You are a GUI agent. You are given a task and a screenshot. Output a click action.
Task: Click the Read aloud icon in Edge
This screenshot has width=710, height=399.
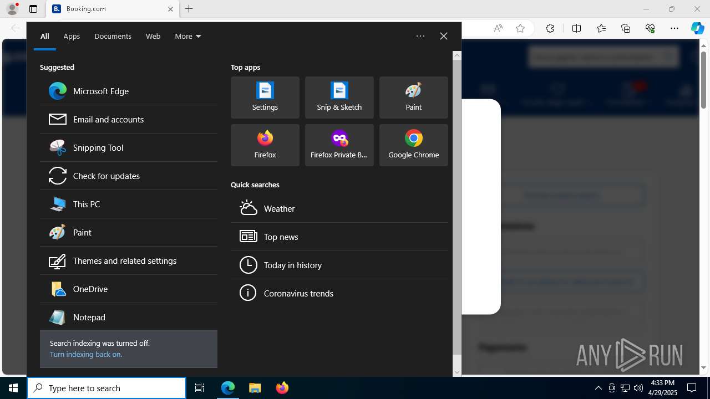click(498, 28)
